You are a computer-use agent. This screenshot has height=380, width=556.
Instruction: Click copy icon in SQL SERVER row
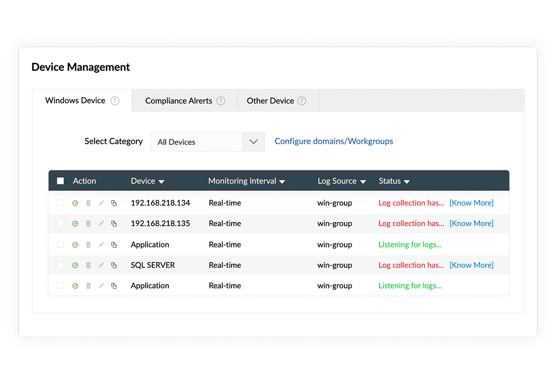coord(114,265)
